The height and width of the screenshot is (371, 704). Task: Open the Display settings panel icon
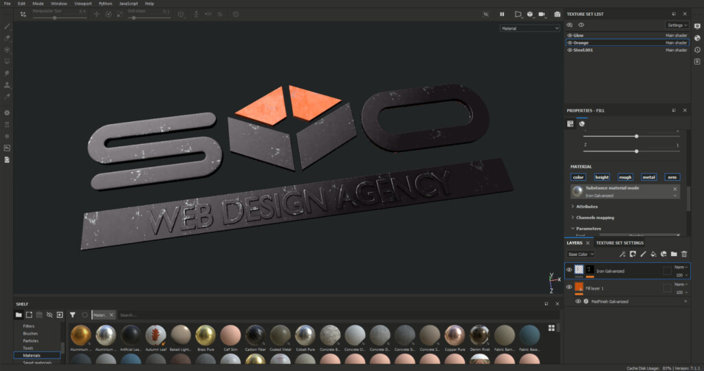pyautogui.click(x=697, y=27)
